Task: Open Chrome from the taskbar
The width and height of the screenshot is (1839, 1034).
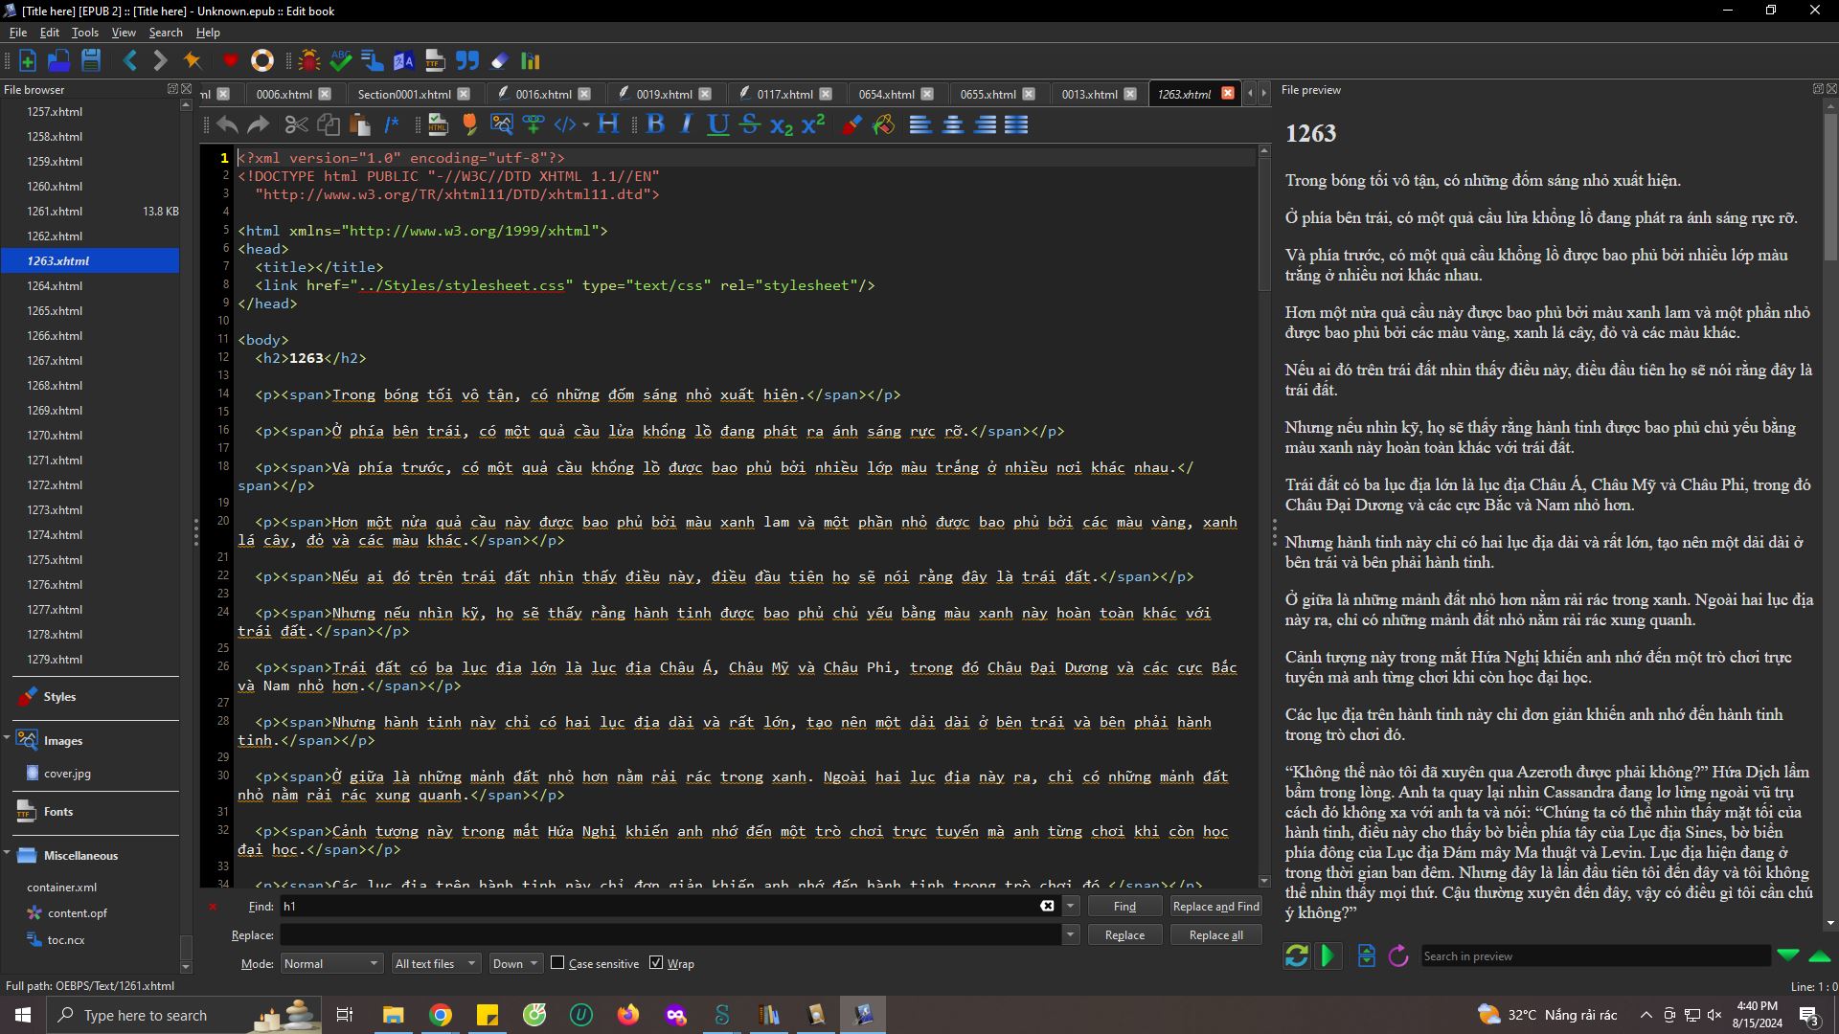Action: coord(441,1015)
